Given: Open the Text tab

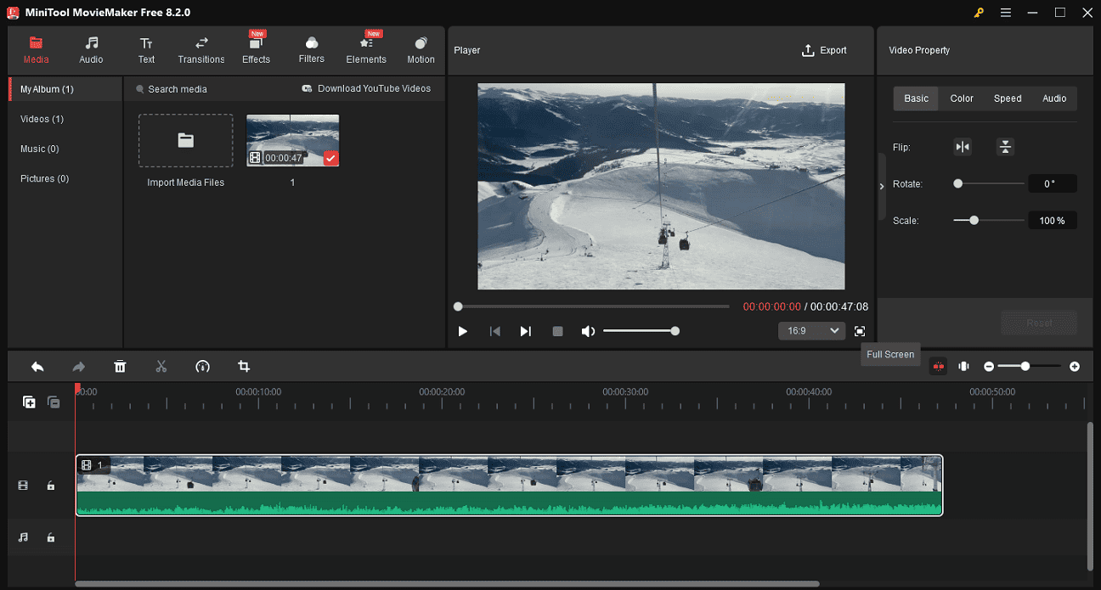Looking at the screenshot, I should coord(146,50).
